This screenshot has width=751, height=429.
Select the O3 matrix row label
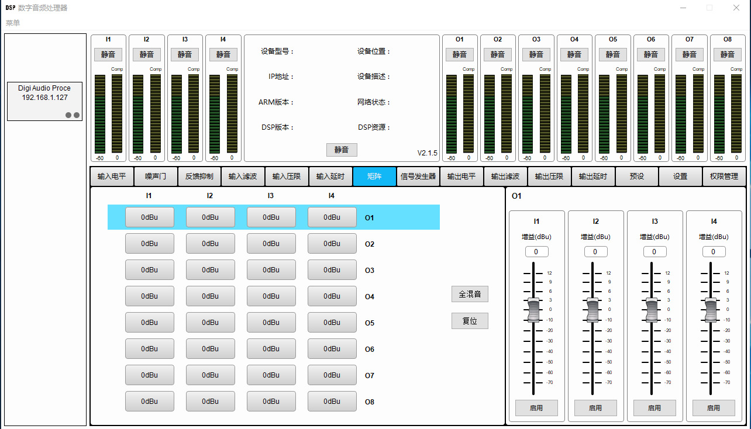tap(369, 271)
